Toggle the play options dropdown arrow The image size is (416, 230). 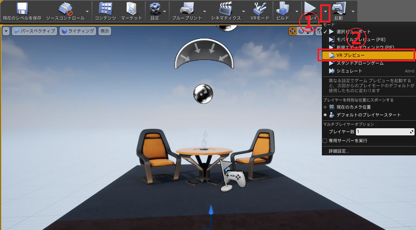pyautogui.click(x=325, y=11)
